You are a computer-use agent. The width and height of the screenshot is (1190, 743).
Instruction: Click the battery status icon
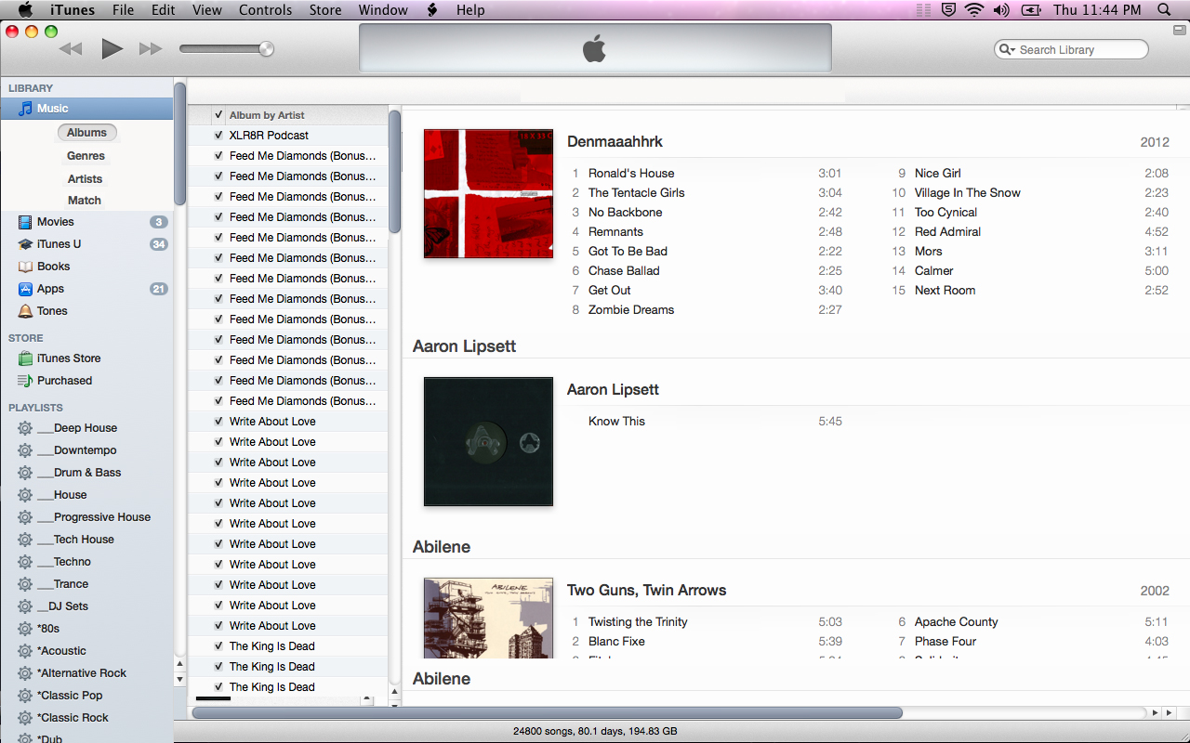pos(1030,10)
